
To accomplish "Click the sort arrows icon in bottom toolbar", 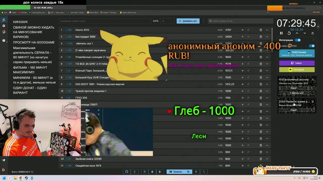I will [x=204, y=172].
